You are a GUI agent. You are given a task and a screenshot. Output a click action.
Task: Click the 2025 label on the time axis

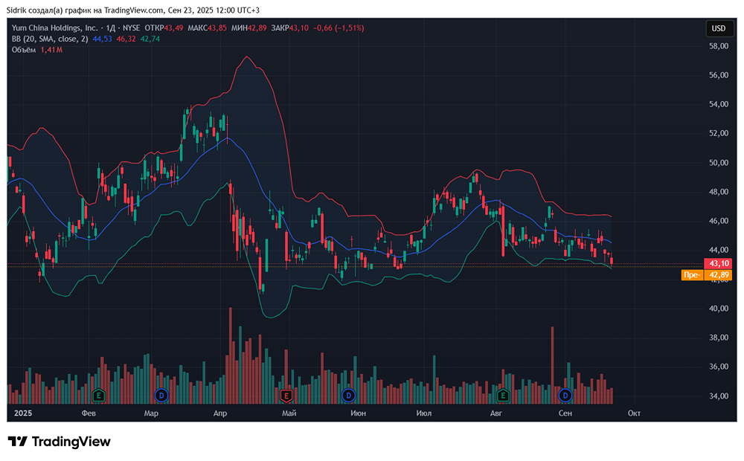(23, 413)
